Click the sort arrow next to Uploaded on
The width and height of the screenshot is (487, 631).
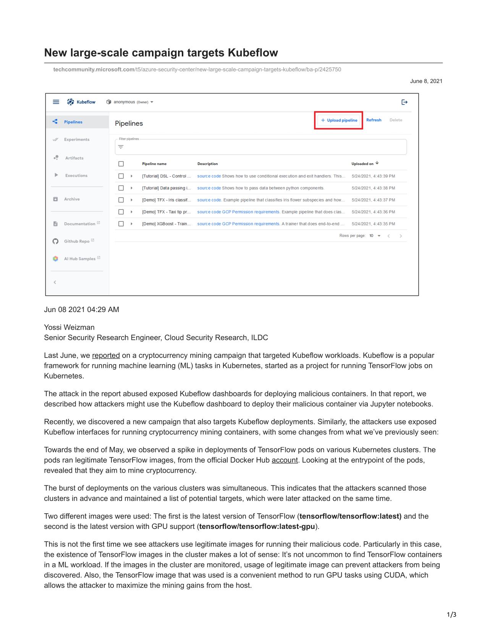[377, 163]
